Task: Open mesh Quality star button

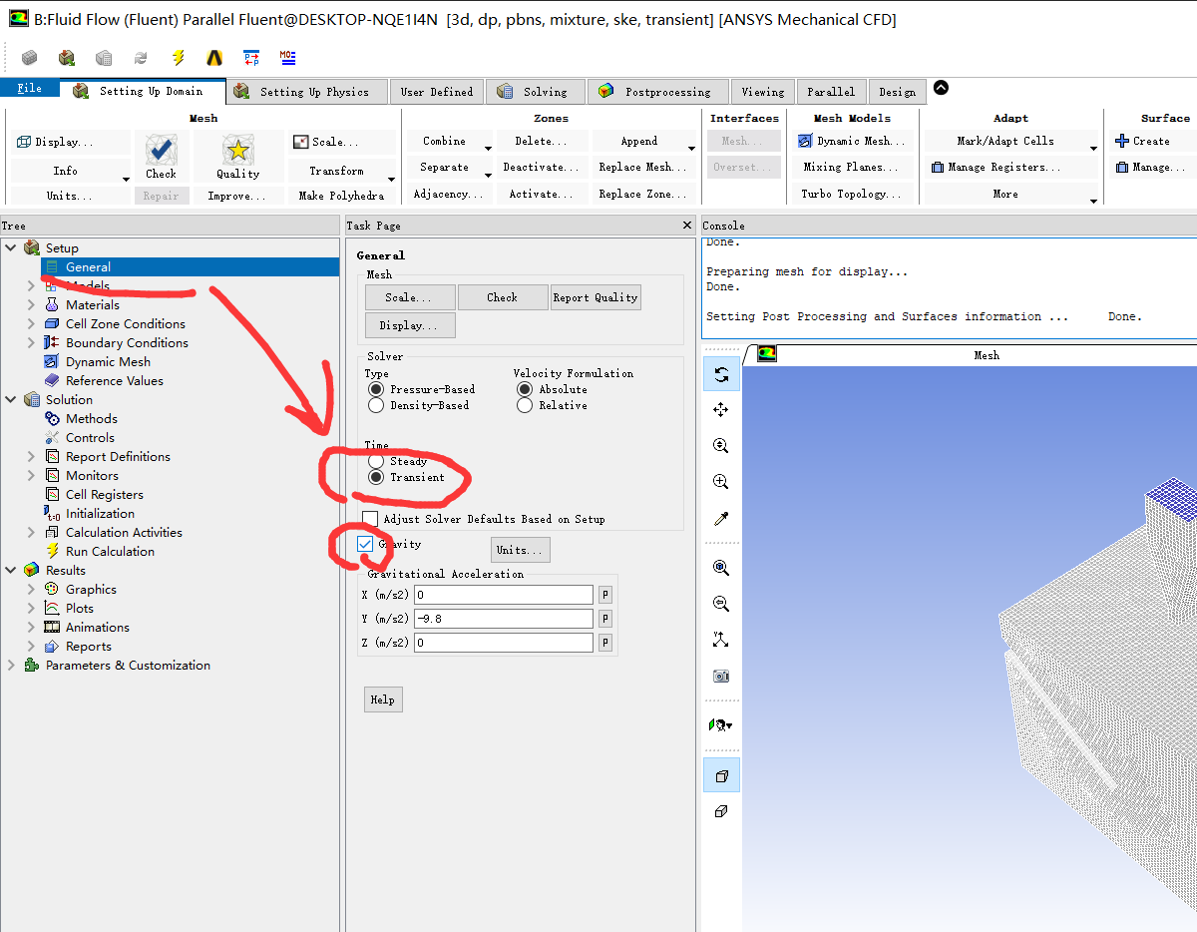Action: 237,157
